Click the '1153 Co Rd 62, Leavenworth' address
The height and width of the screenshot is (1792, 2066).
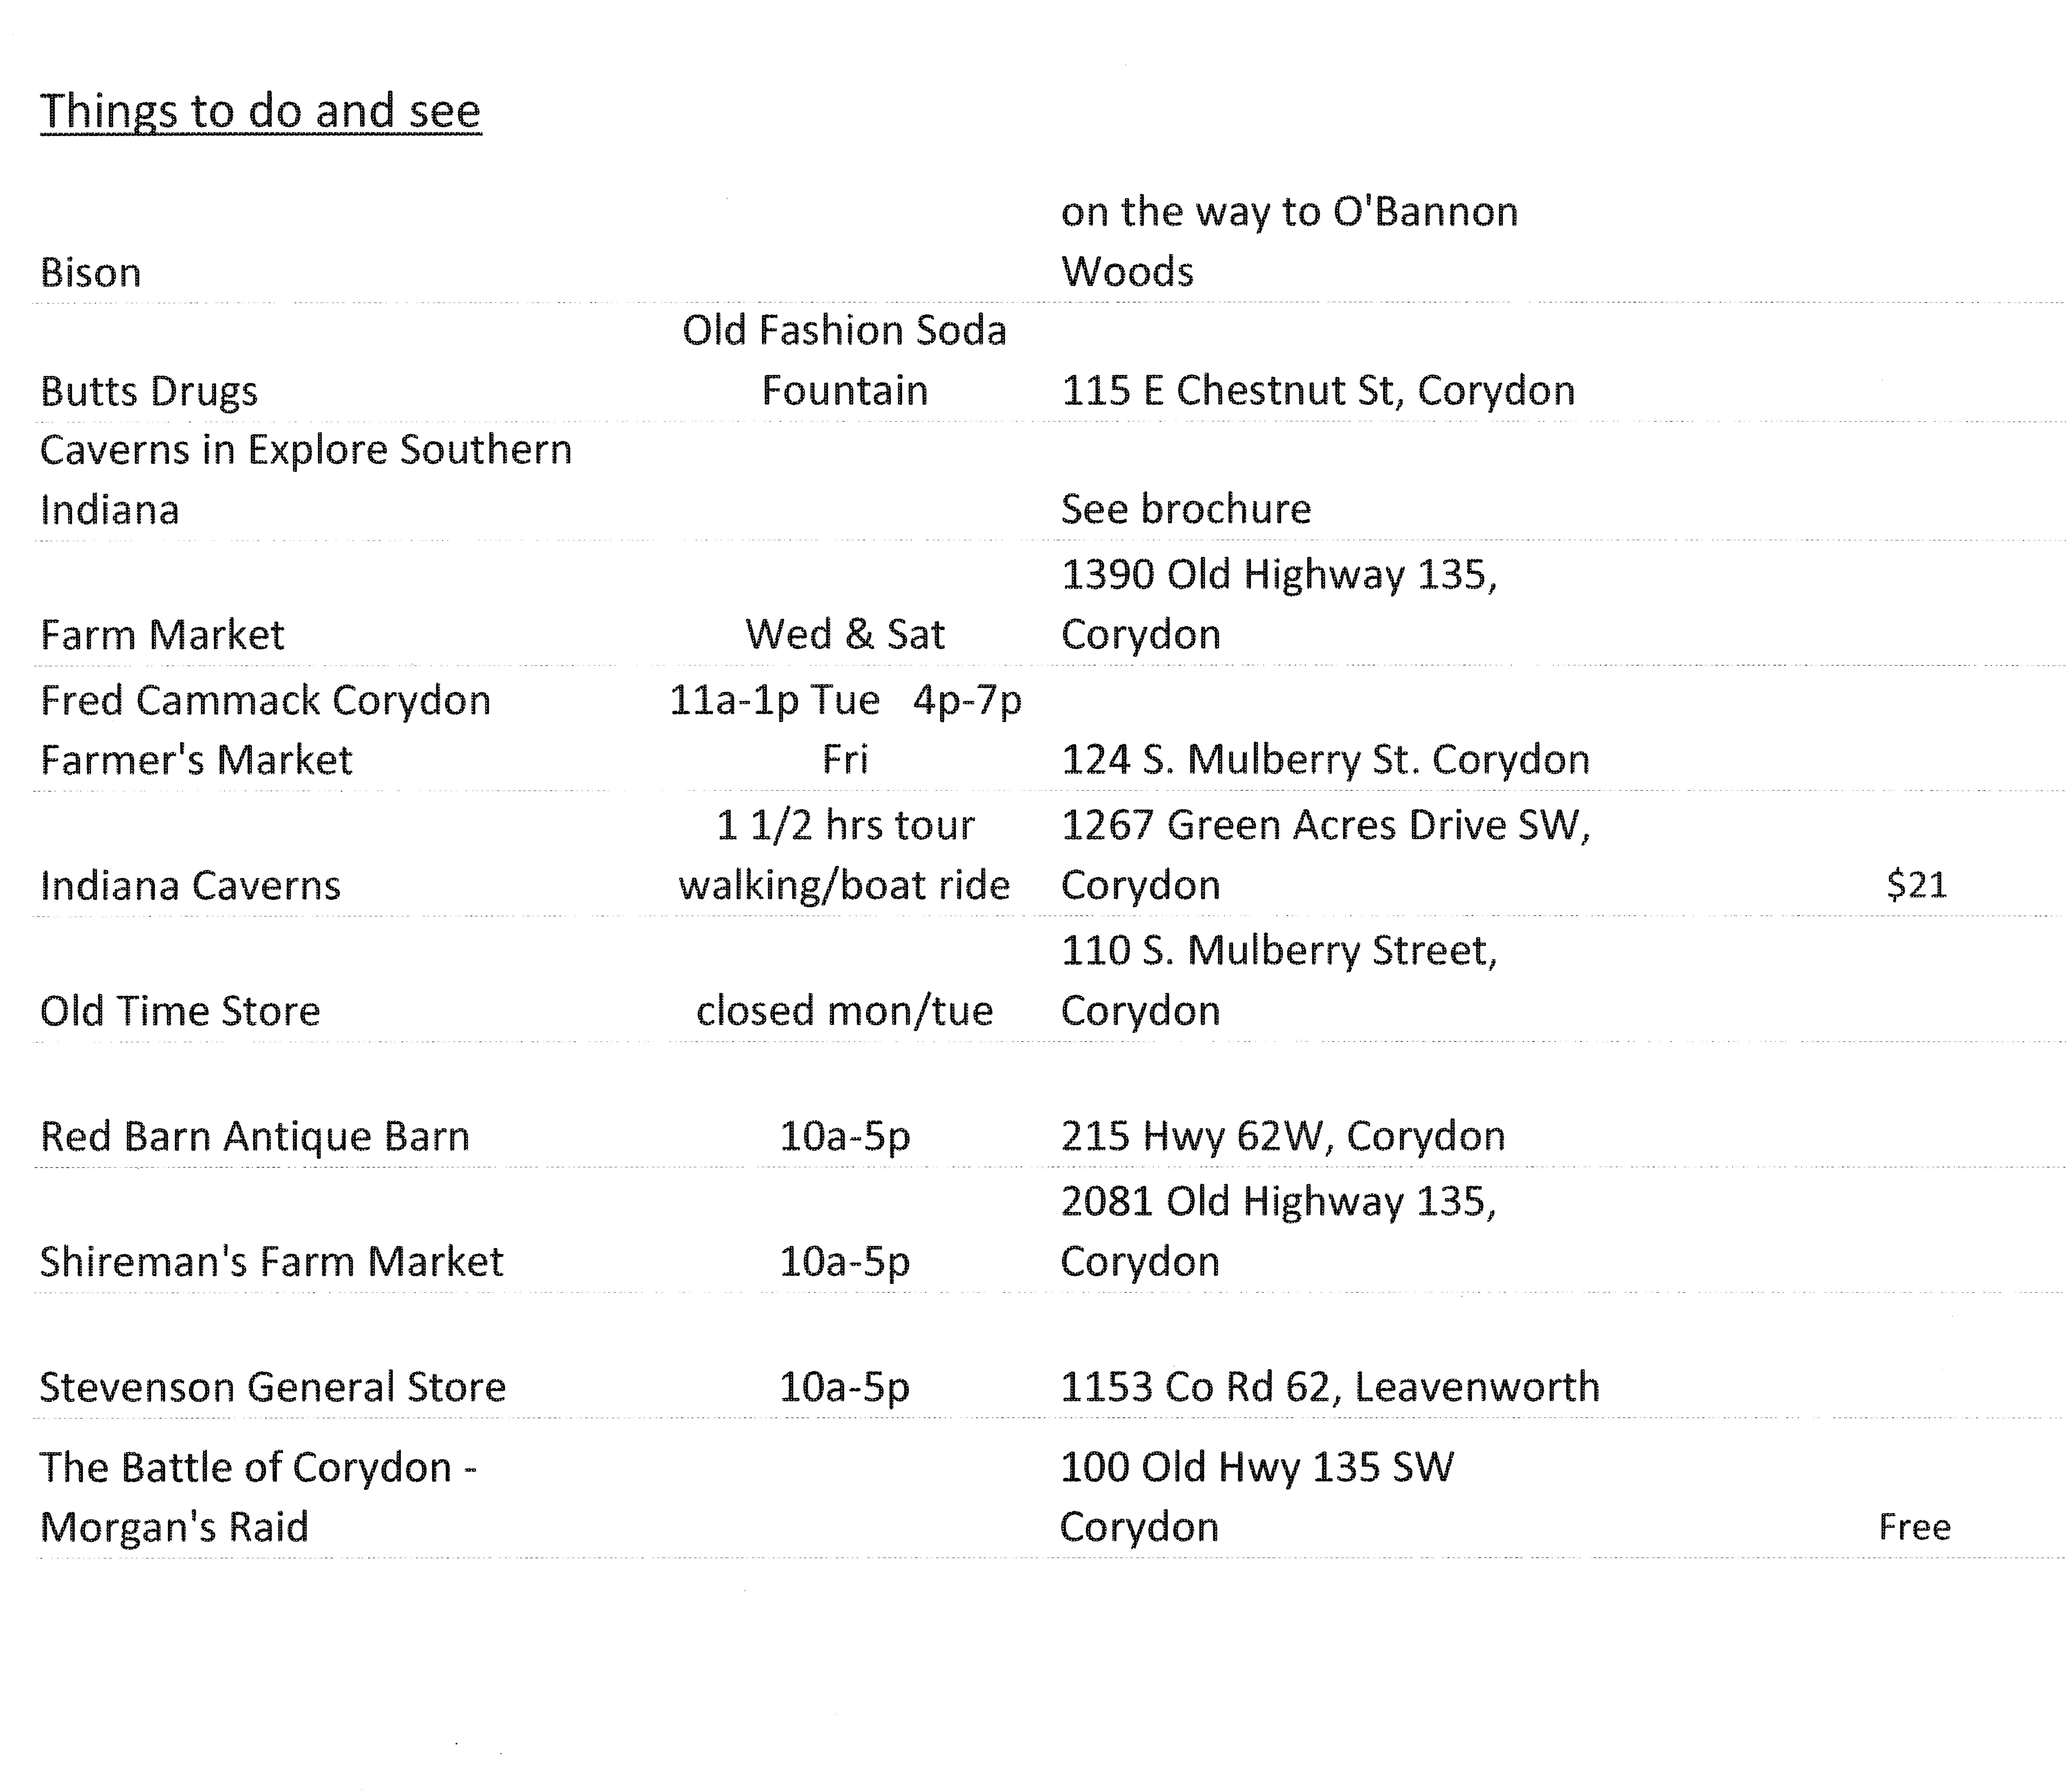pyautogui.click(x=1330, y=1388)
